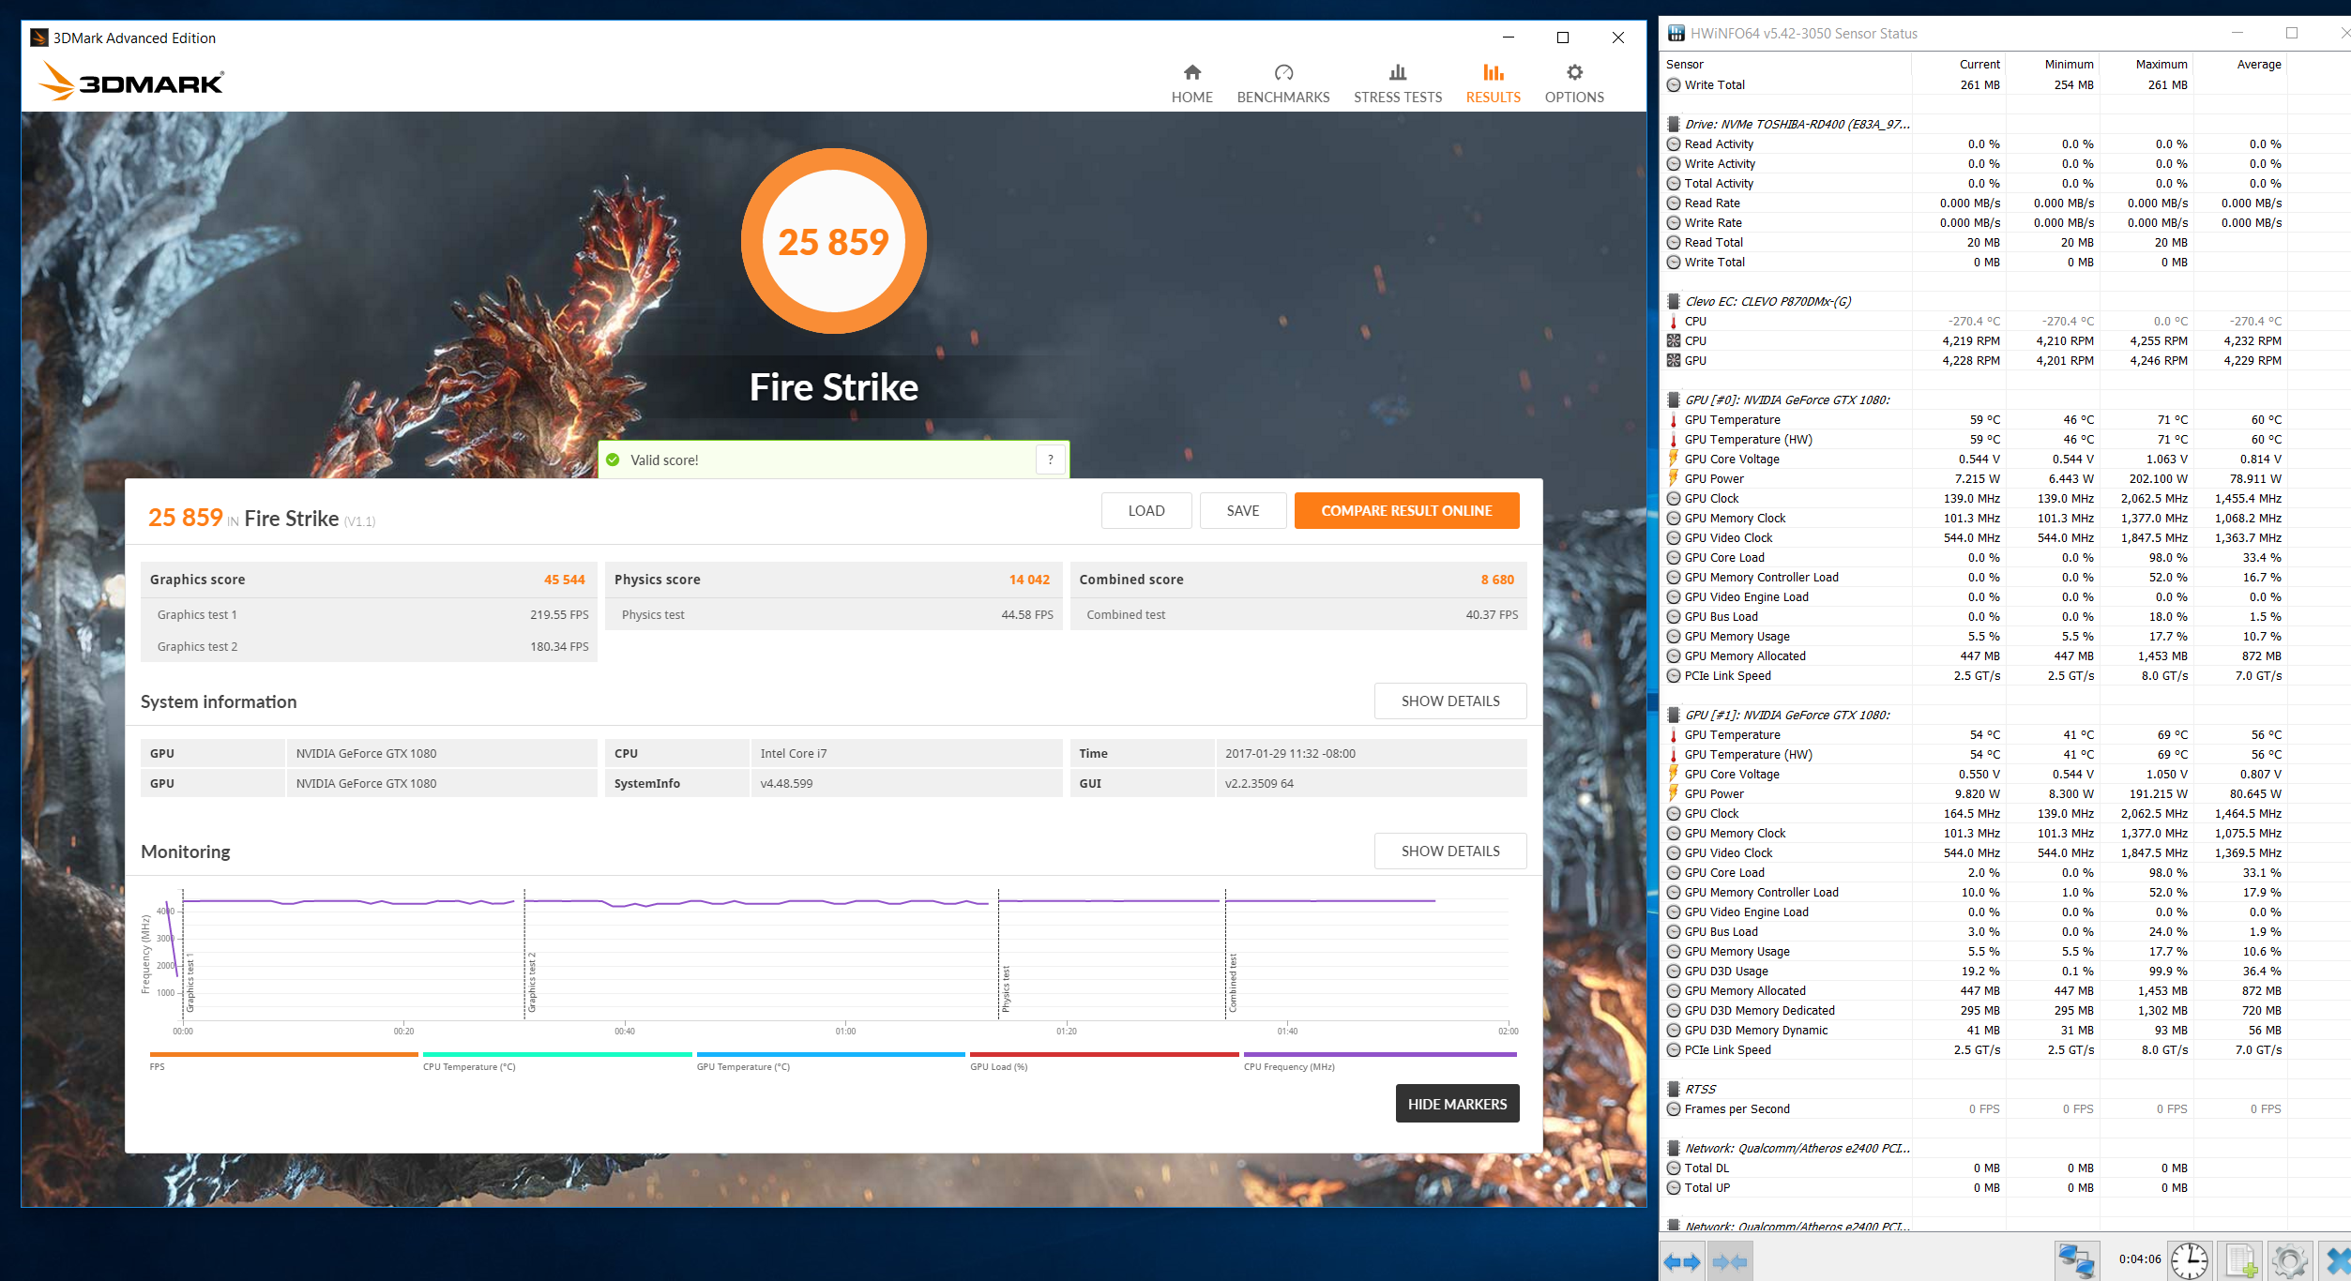Image resolution: width=2351 pixels, height=1281 pixels.
Task: Open the BENCHMARKS tab
Action: pos(1282,83)
